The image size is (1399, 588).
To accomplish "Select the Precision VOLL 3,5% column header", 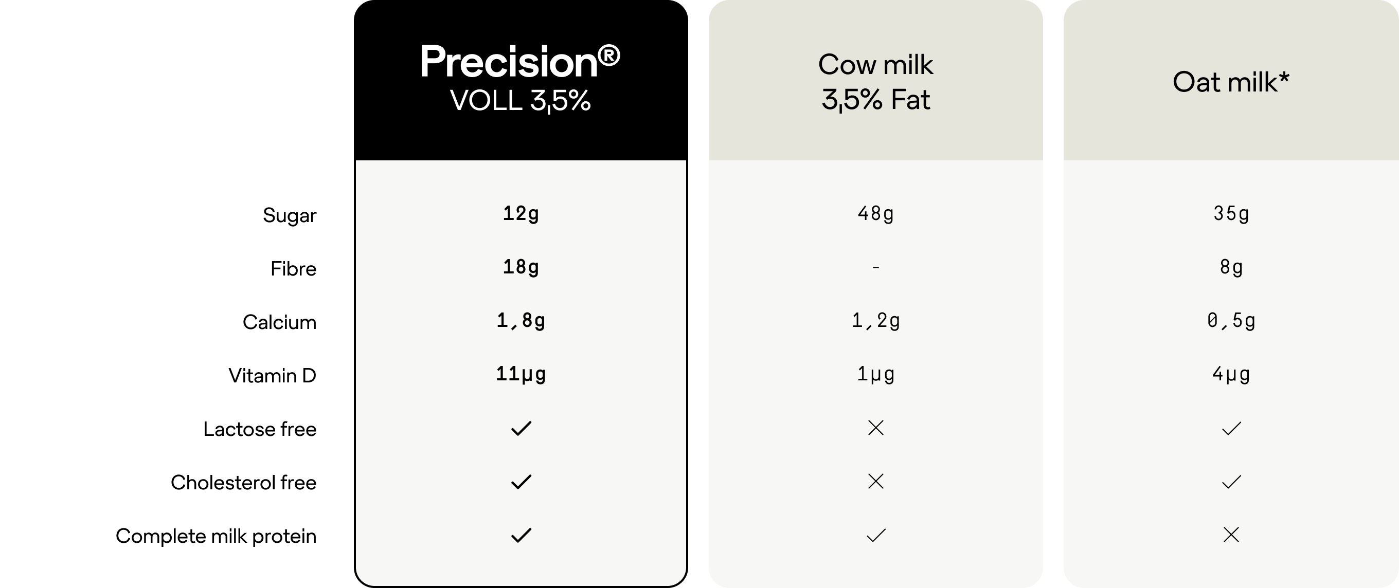I will click(x=521, y=80).
